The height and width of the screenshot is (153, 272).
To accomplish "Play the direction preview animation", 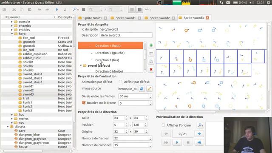I will point(177,142).
